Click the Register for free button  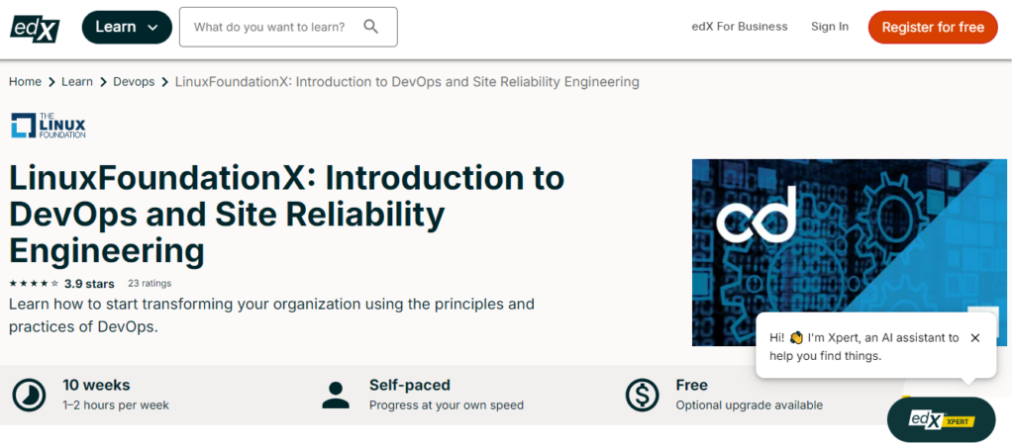[x=933, y=27]
